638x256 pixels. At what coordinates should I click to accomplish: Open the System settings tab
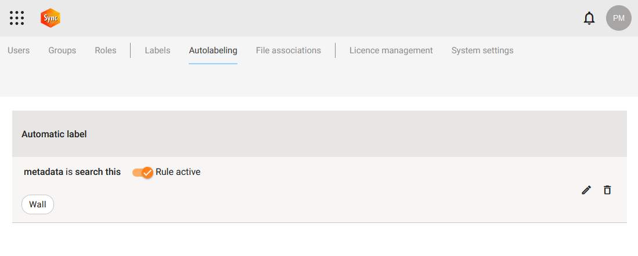click(x=482, y=50)
